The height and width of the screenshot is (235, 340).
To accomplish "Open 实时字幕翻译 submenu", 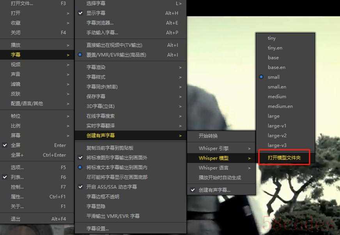I will click(x=130, y=126).
